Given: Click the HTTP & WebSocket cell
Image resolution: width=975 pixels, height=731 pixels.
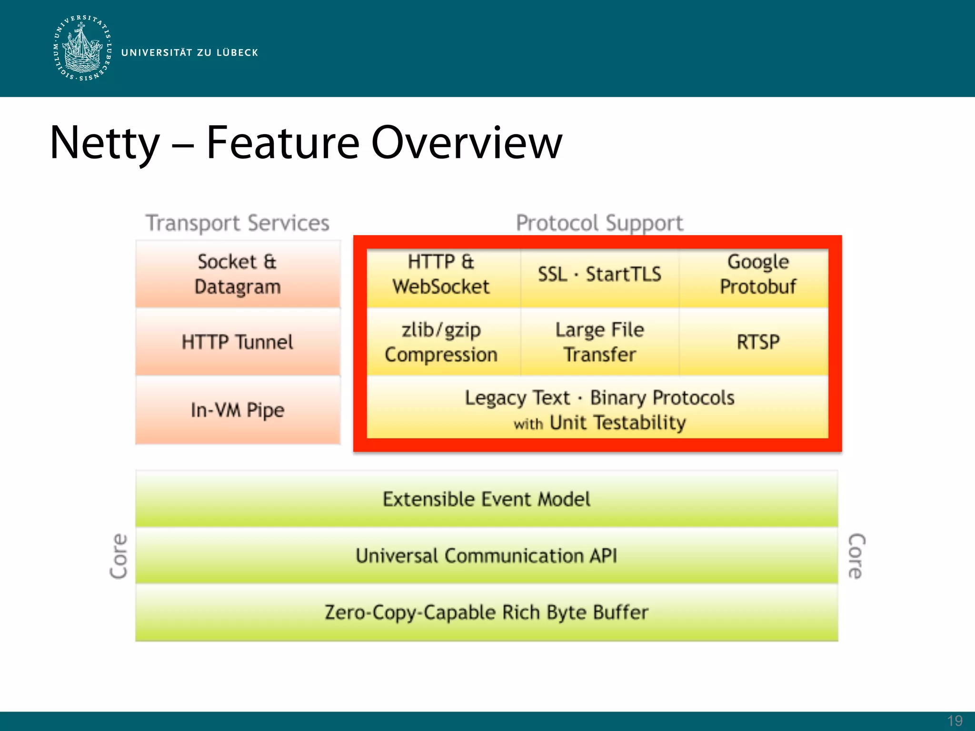Looking at the screenshot, I should tap(441, 274).
